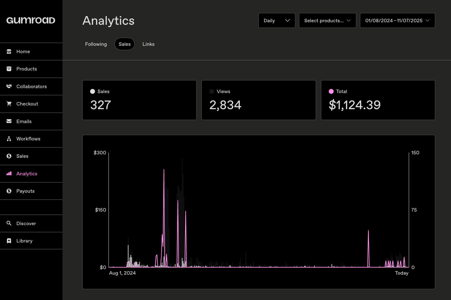
Task: Open Checkout via its cart icon
Action: click(9, 104)
